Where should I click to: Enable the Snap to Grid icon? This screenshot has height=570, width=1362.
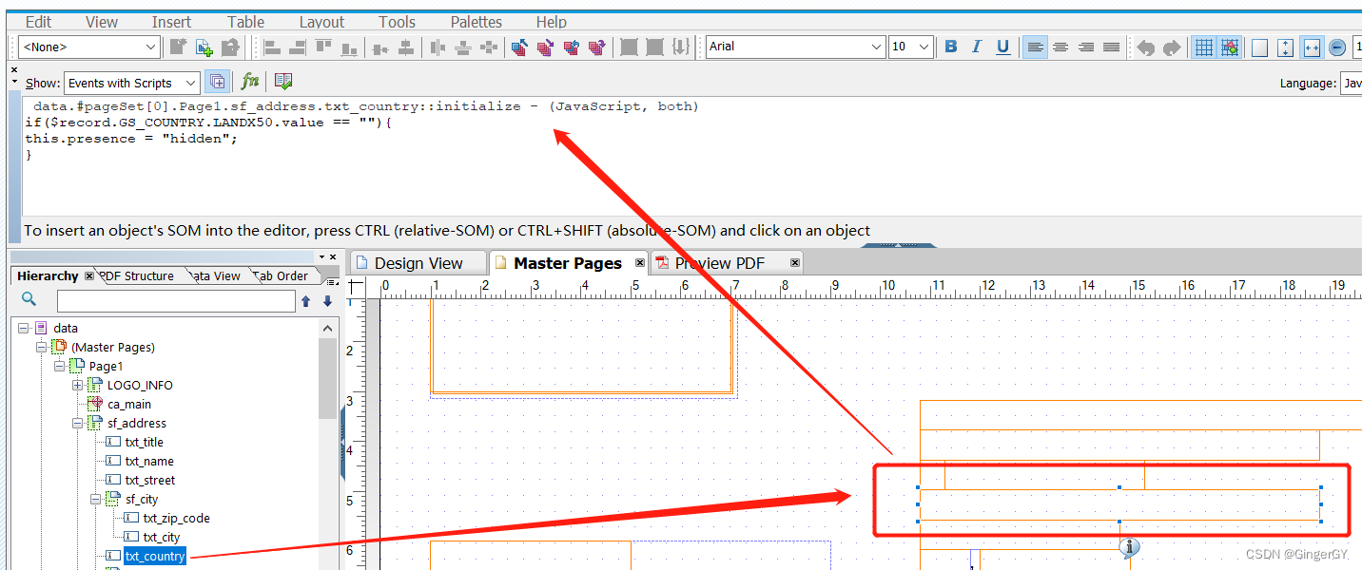coord(1230,46)
